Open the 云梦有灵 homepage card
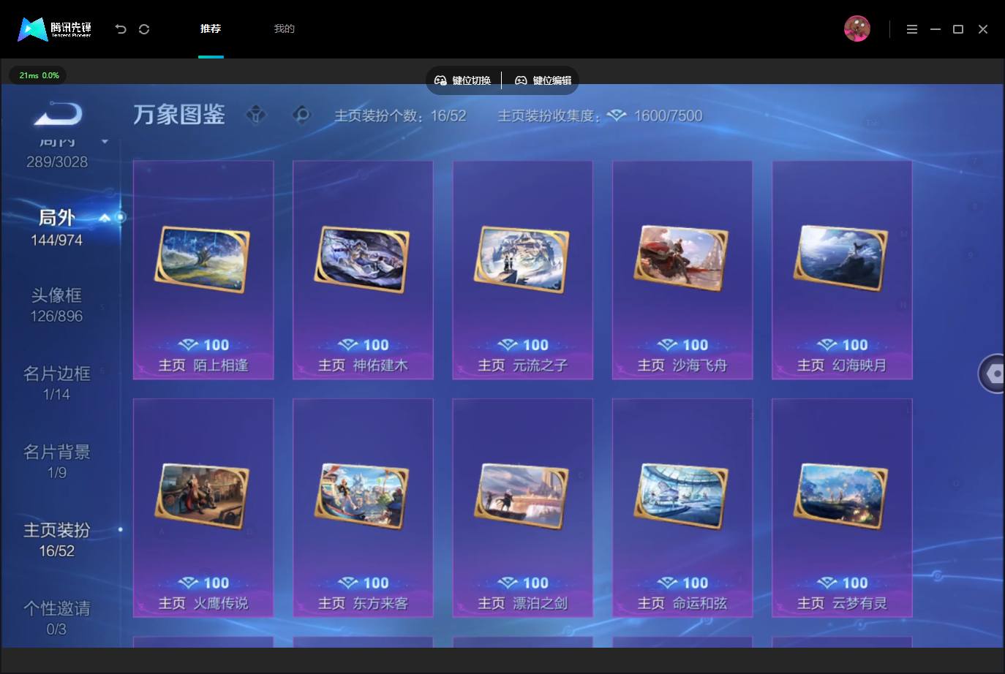The height and width of the screenshot is (674, 1005). pyautogui.click(x=842, y=508)
